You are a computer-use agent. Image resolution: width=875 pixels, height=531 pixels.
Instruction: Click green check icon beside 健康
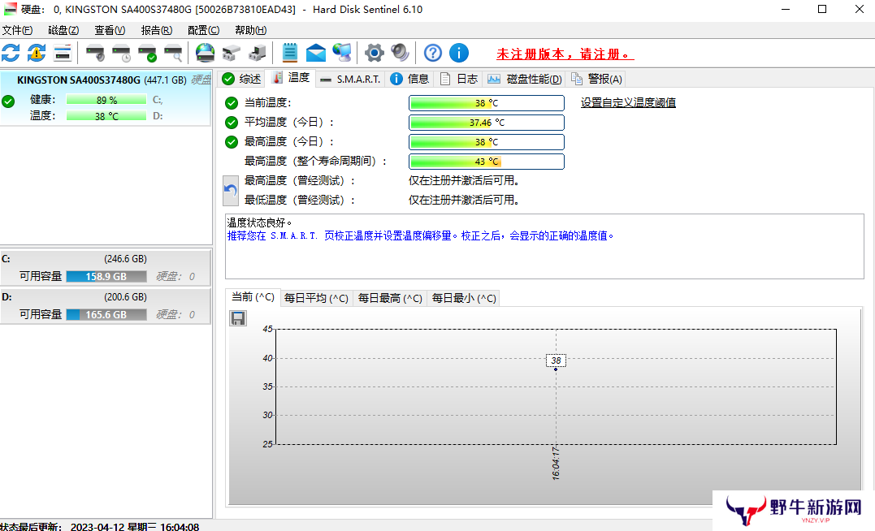(8, 101)
